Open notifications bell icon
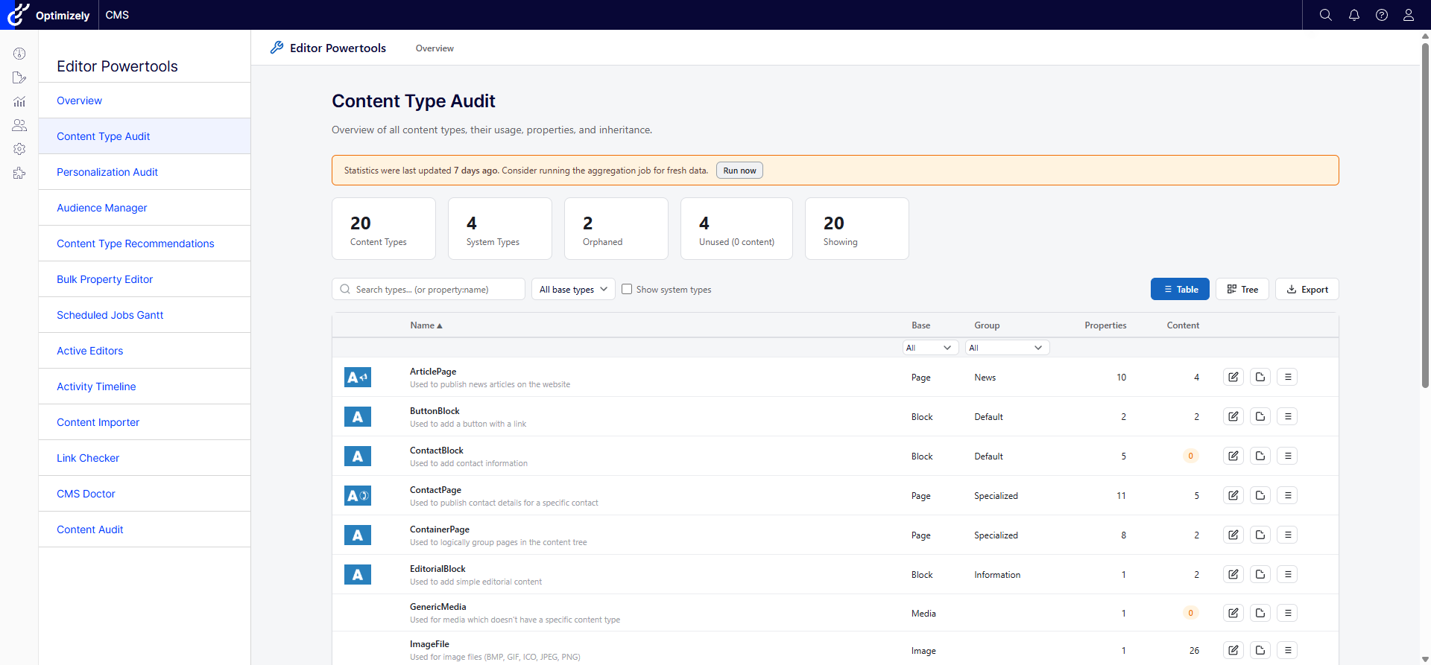 tap(1354, 15)
